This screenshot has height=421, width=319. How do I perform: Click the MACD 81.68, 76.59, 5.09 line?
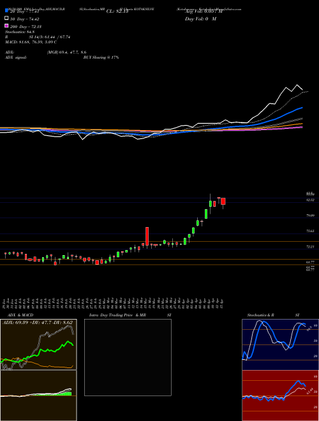pyautogui.click(x=31, y=42)
